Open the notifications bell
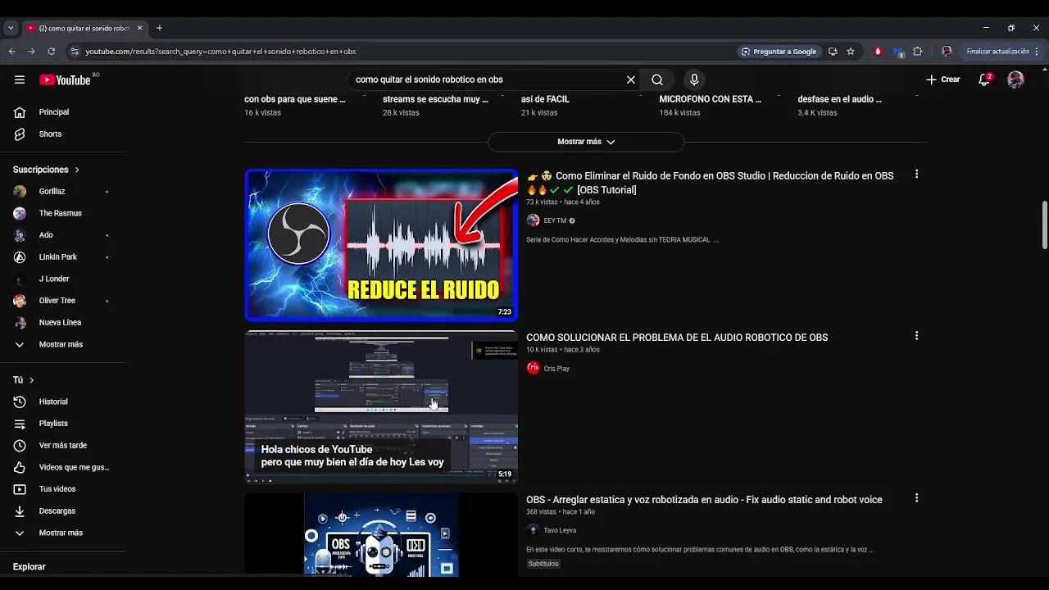 click(x=985, y=79)
